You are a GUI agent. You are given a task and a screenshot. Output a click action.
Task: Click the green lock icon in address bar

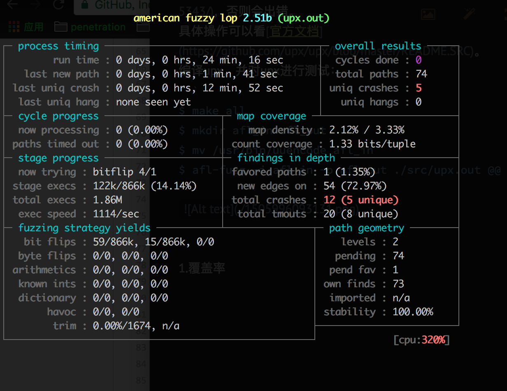pyautogui.click(x=85, y=5)
